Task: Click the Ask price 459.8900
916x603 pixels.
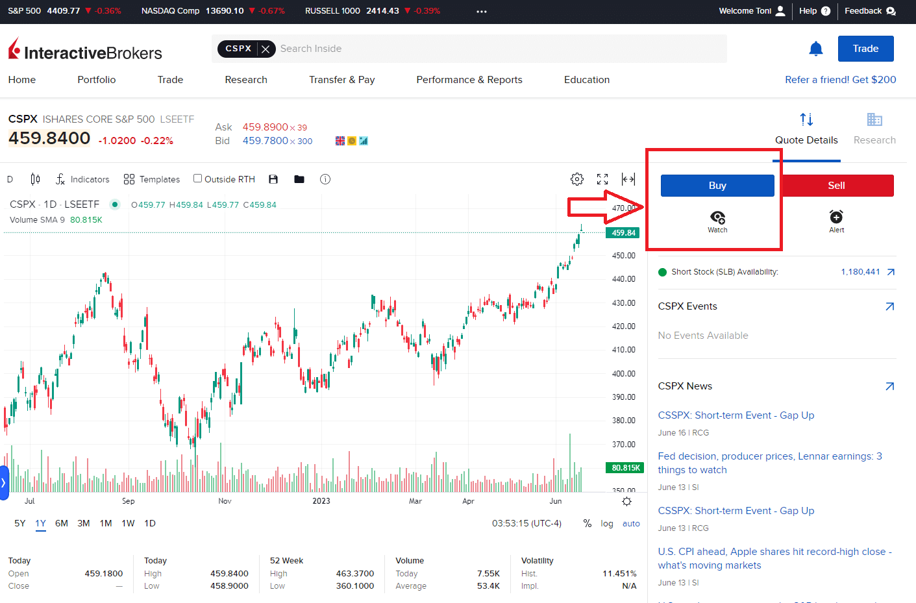Action: click(266, 127)
